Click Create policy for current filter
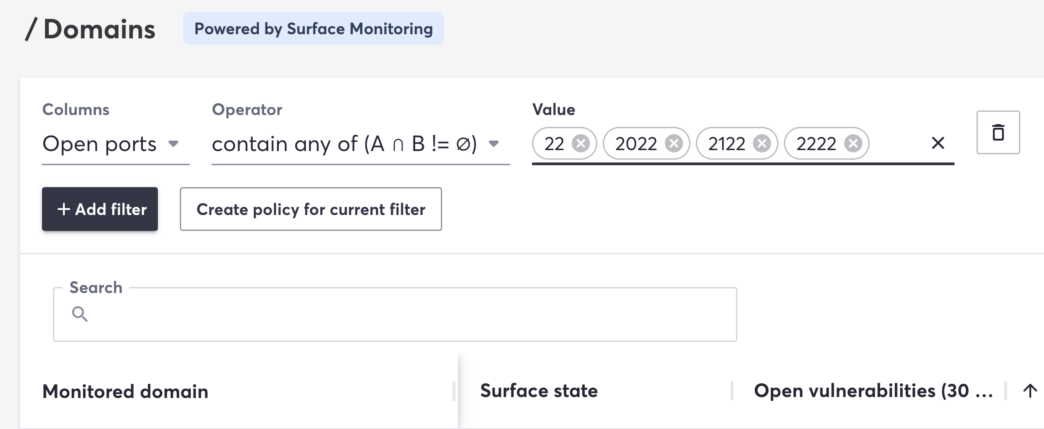This screenshot has height=429, width=1044. click(x=311, y=209)
